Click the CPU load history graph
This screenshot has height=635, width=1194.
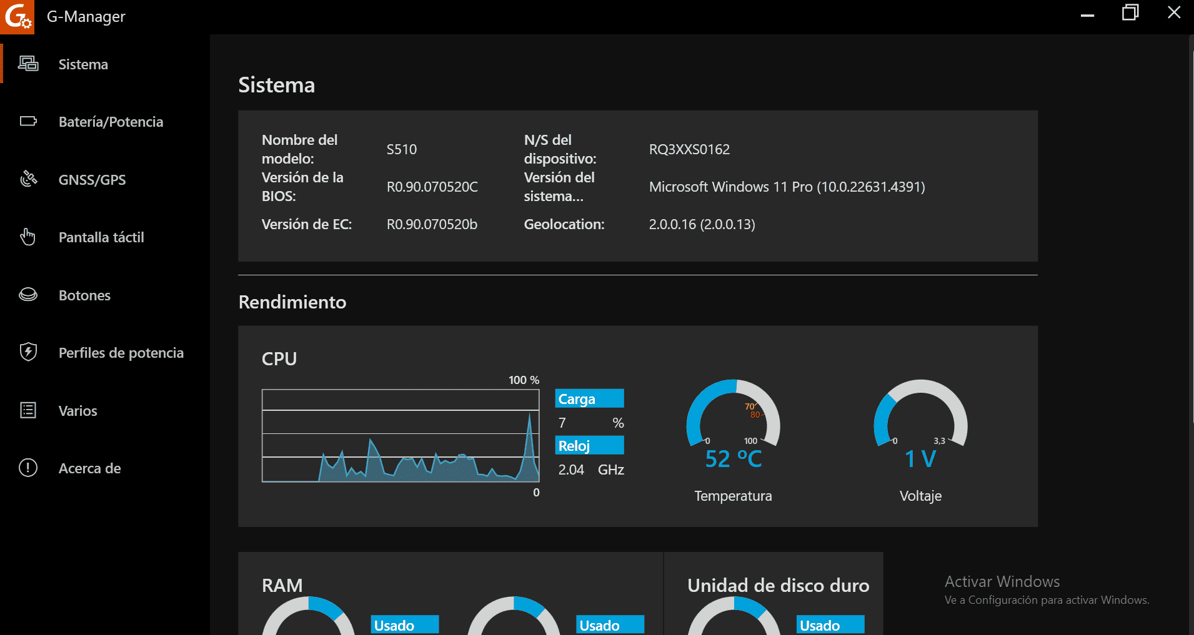(x=400, y=435)
